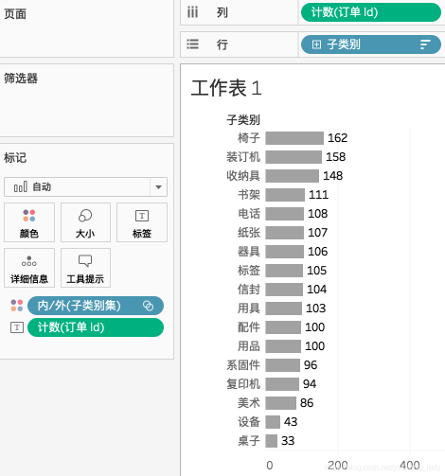This screenshot has height=476, width=445.
Task: Click the Filters (筛选器) shelf header
Action: pyautogui.click(x=21, y=79)
